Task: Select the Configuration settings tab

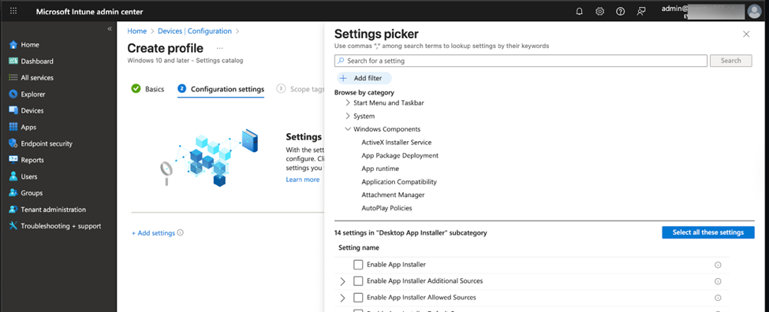Action: 221,89
